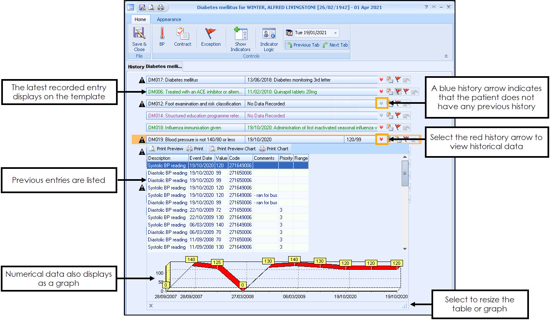550x320 pixels.
Task: Collapse red history arrow for DM019
Action: point(382,140)
